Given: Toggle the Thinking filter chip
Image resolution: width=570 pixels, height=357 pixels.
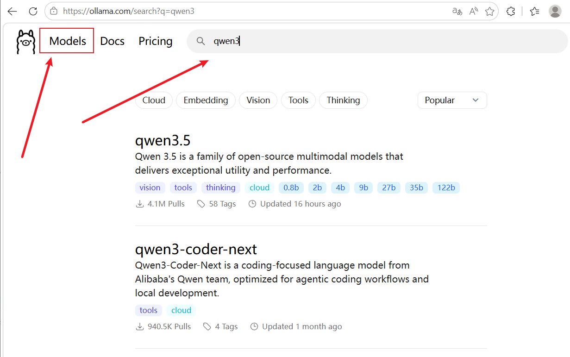Looking at the screenshot, I should pyautogui.click(x=343, y=100).
